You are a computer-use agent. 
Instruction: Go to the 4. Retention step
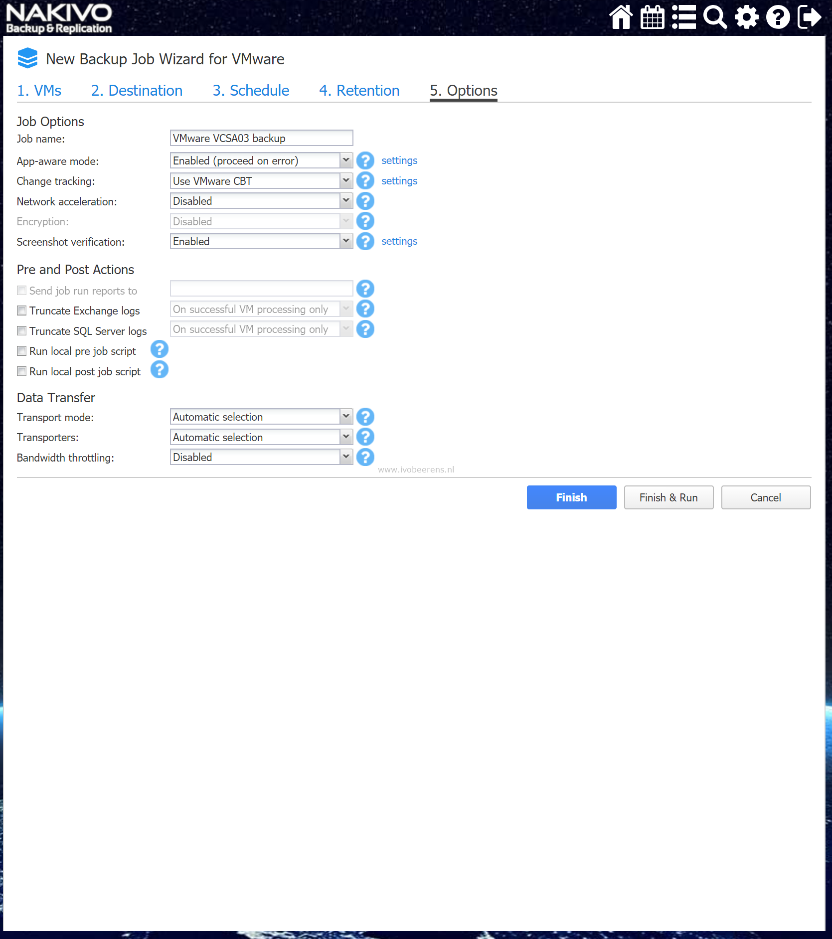pos(359,91)
